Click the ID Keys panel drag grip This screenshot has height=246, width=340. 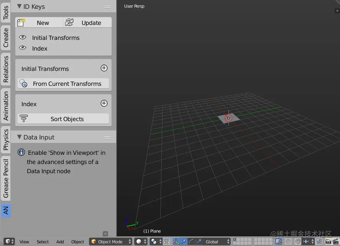pyautogui.click(x=107, y=7)
